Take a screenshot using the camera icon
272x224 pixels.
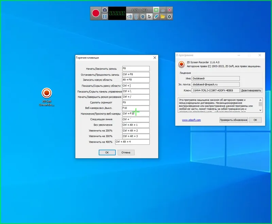[x=104, y=10]
